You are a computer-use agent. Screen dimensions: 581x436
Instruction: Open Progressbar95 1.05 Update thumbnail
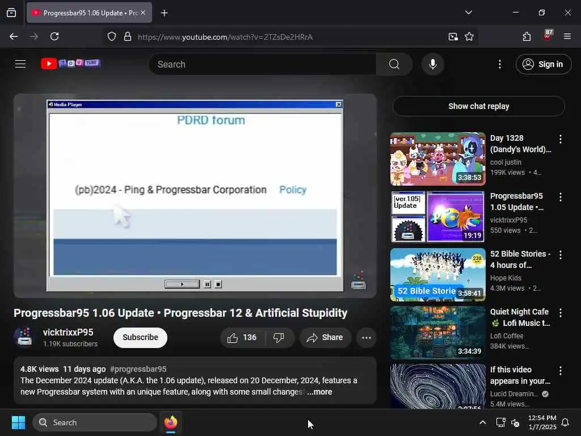click(437, 216)
